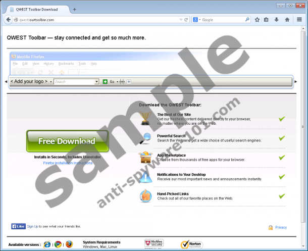The width and height of the screenshot is (308, 251).
Task: Open the Downloads arrow icon
Action: tap(276, 20)
